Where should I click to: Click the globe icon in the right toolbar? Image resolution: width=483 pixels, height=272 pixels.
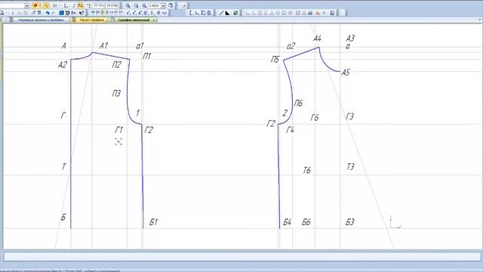point(209,13)
